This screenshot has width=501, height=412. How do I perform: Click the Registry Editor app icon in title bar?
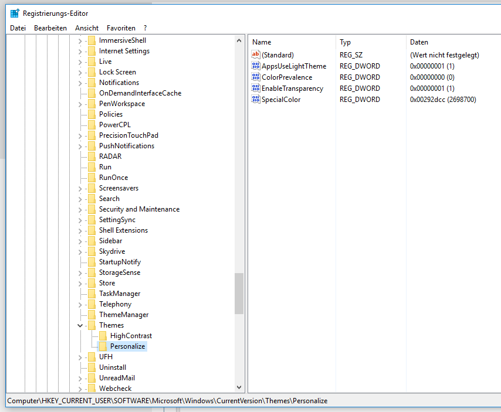pos(15,13)
